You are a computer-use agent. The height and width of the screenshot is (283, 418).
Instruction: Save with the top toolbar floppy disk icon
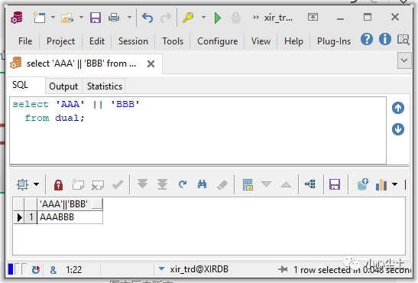(96, 18)
